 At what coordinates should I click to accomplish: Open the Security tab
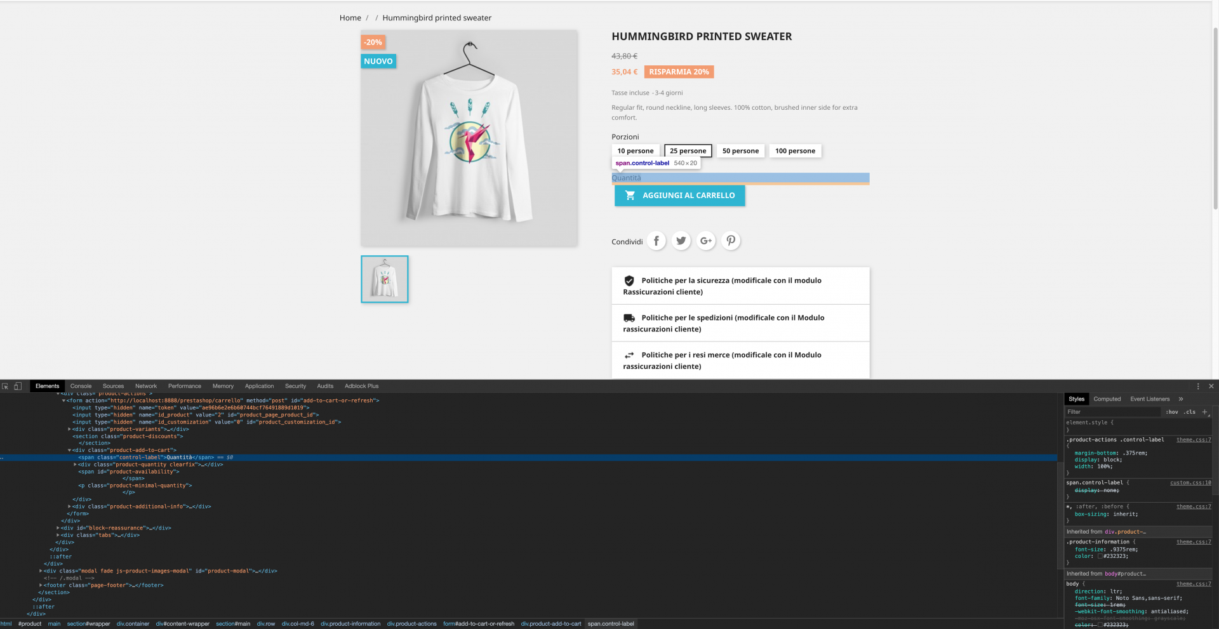tap(295, 386)
